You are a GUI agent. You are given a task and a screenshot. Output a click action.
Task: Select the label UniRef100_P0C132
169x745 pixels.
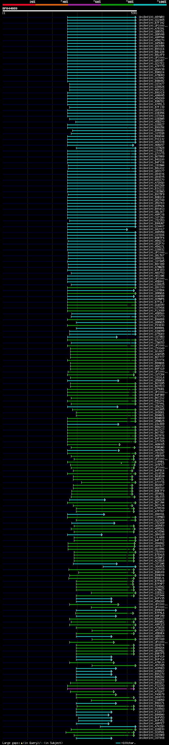tap(152, 139)
